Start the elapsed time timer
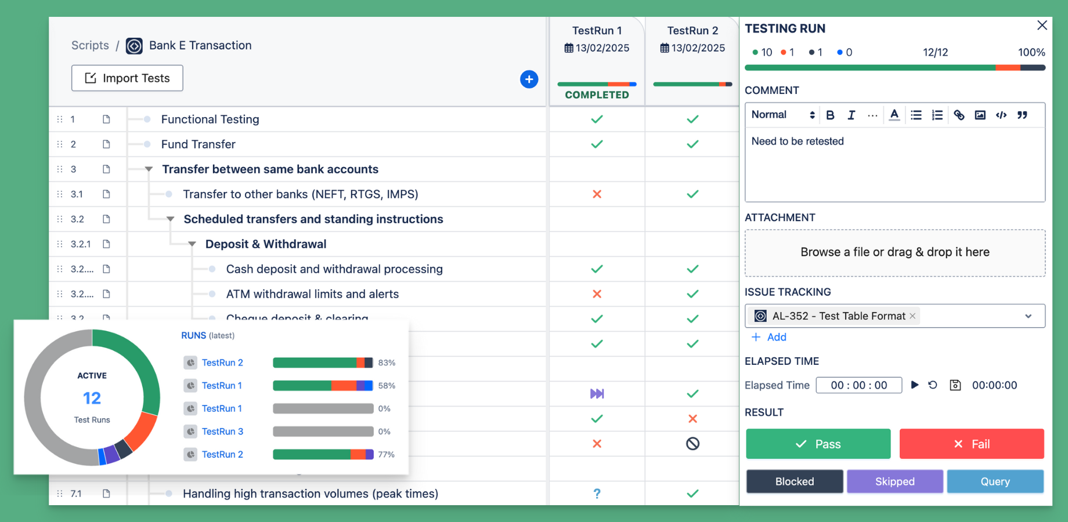The width and height of the screenshot is (1068, 522). click(x=915, y=385)
